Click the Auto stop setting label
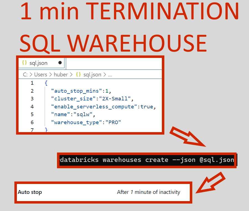This screenshot has width=249, height=211. pyautogui.click(x=30, y=192)
